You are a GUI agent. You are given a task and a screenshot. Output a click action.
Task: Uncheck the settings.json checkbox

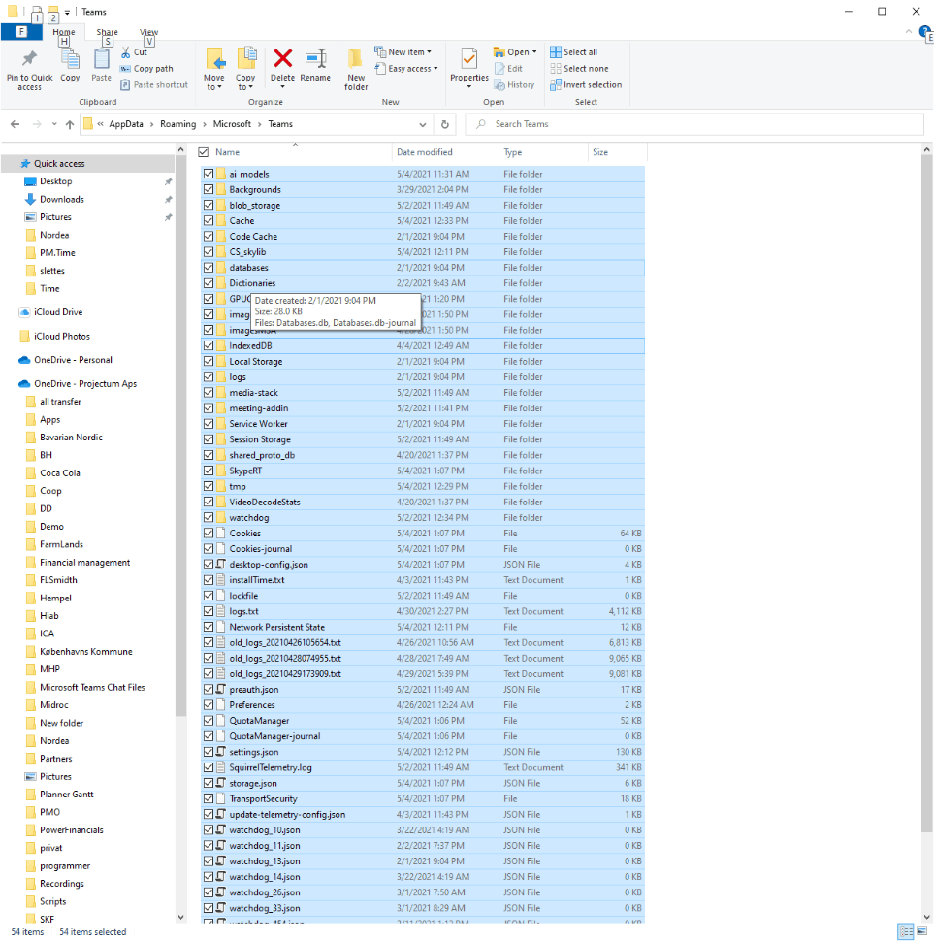(209, 752)
